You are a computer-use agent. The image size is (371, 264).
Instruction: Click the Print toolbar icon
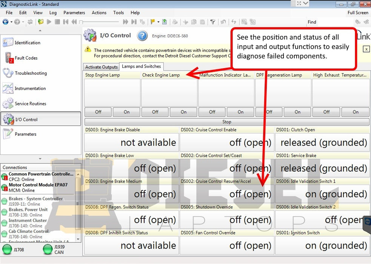pos(175,22)
